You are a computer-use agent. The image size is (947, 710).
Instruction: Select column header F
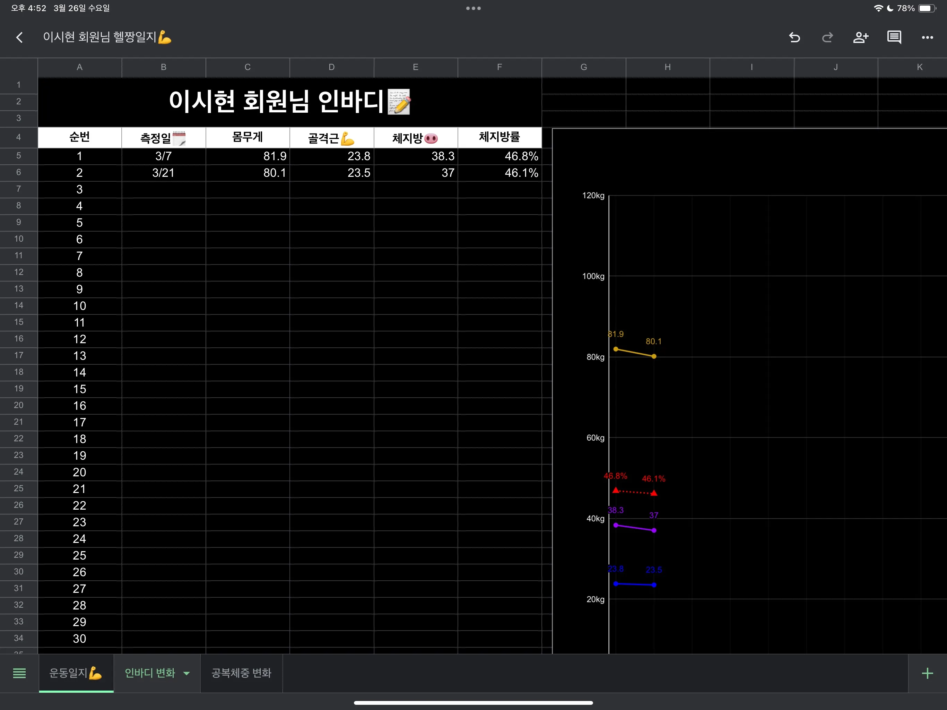(x=499, y=67)
